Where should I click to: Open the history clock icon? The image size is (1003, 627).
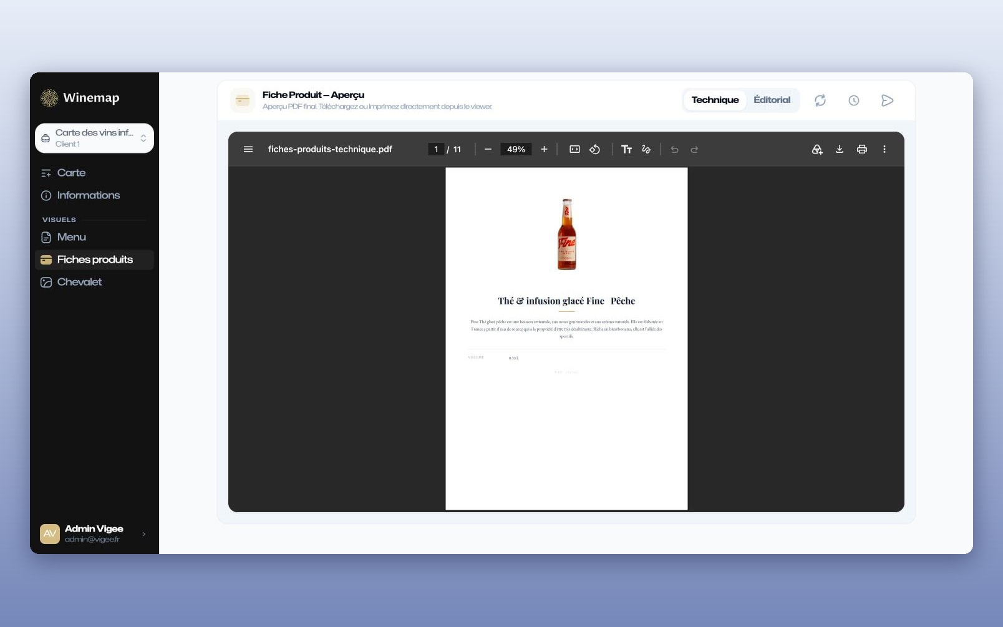pos(854,100)
